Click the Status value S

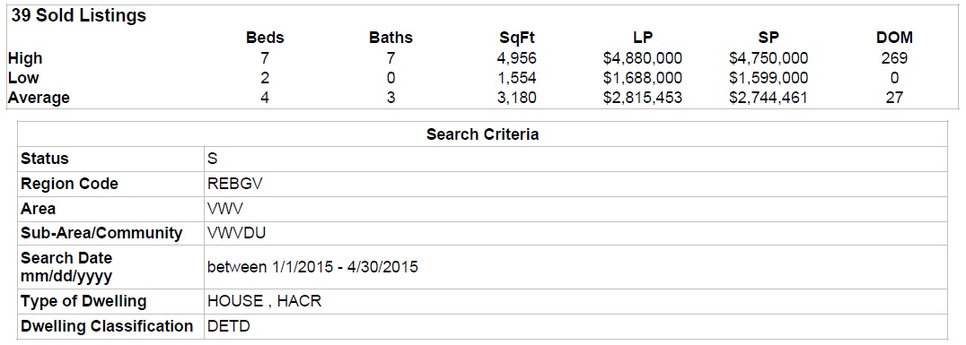[213, 159]
